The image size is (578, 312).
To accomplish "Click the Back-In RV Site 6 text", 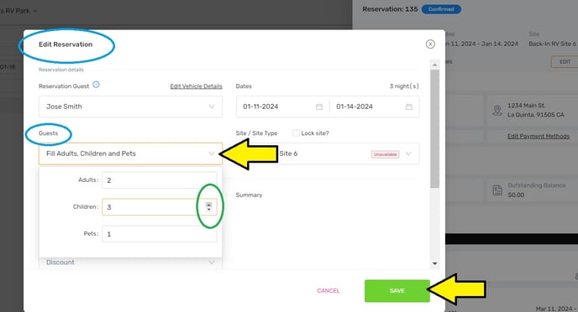I will click(552, 44).
